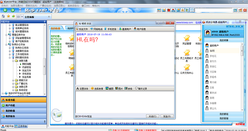Open dropdown arrow beside window layout button
The height and width of the screenshot is (131, 248).
[x=22, y=17]
